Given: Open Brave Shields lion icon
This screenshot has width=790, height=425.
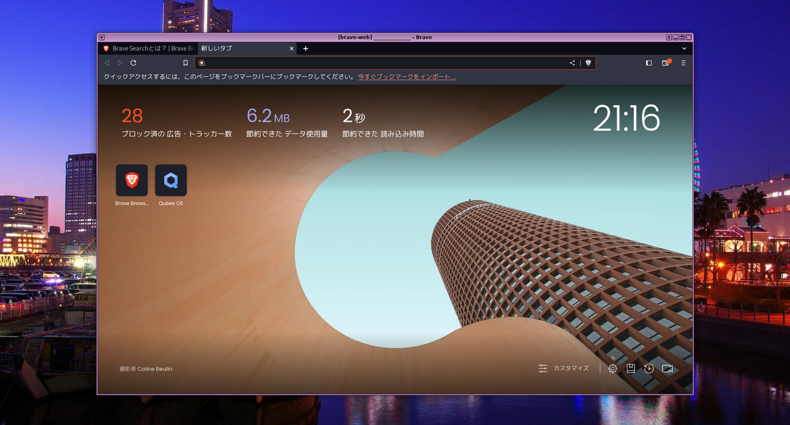Looking at the screenshot, I should (588, 63).
